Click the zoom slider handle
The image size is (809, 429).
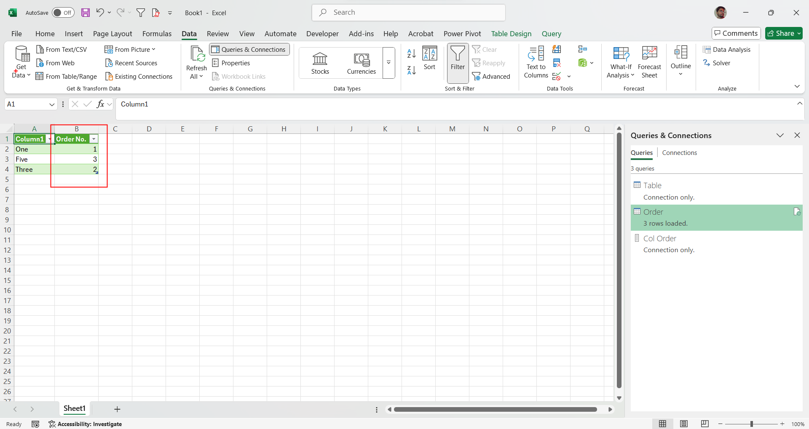(751, 424)
